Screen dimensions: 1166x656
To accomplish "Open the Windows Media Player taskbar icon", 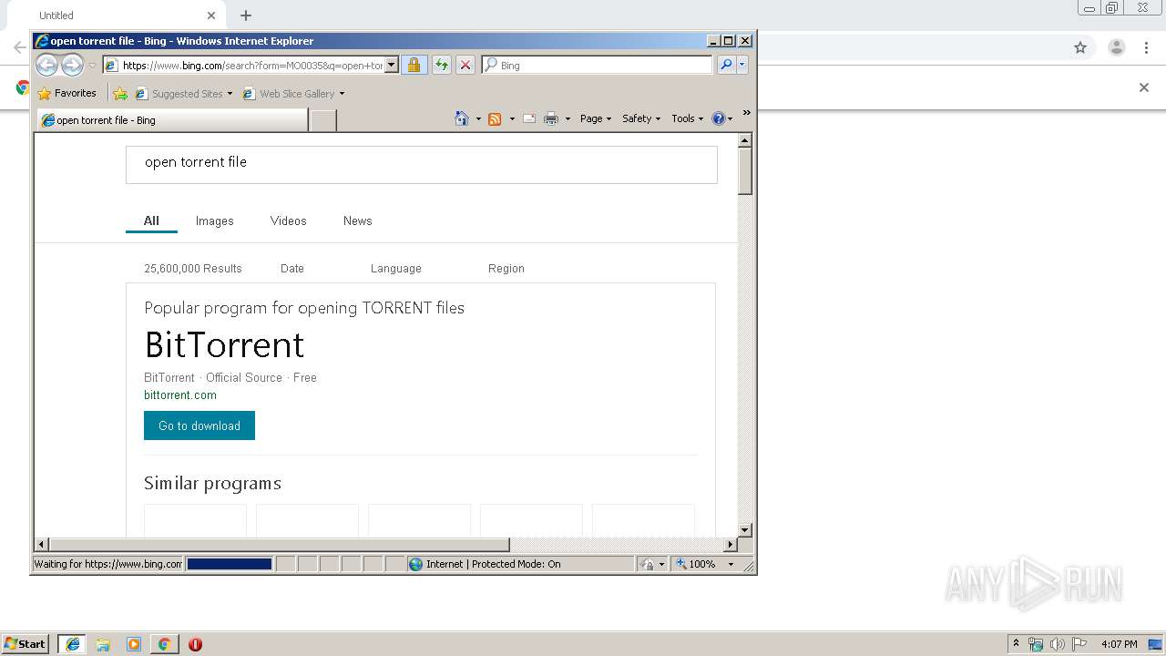I will pos(134,644).
